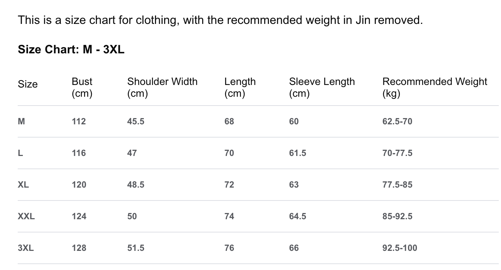
Task: Select the length value 74
Action: point(229,216)
